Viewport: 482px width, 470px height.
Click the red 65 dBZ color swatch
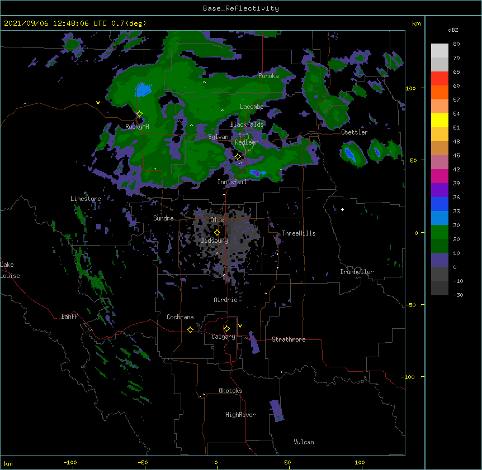[x=440, y=78]
